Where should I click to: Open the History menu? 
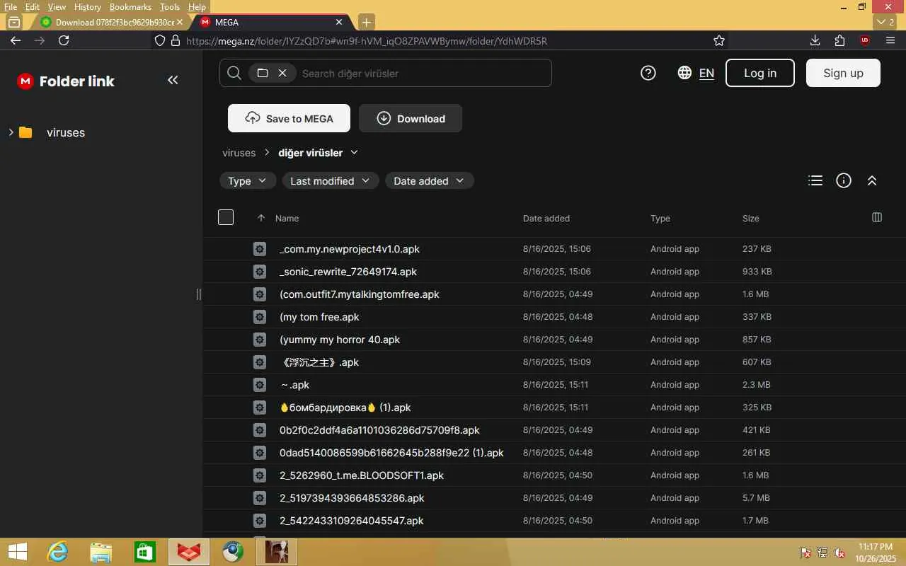(88, 7)
